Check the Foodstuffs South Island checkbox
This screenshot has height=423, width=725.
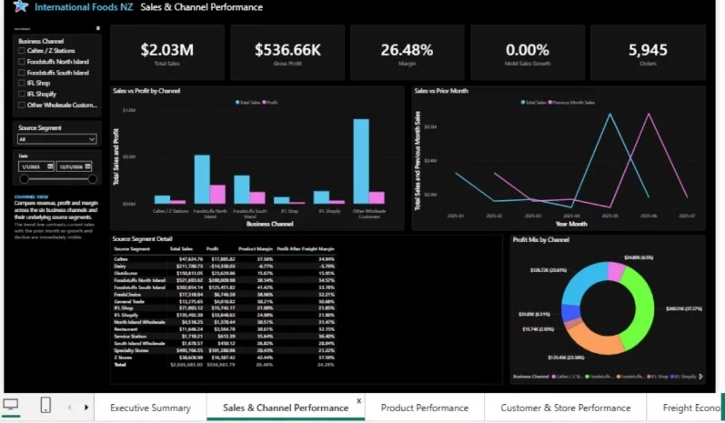pos(21,73)
